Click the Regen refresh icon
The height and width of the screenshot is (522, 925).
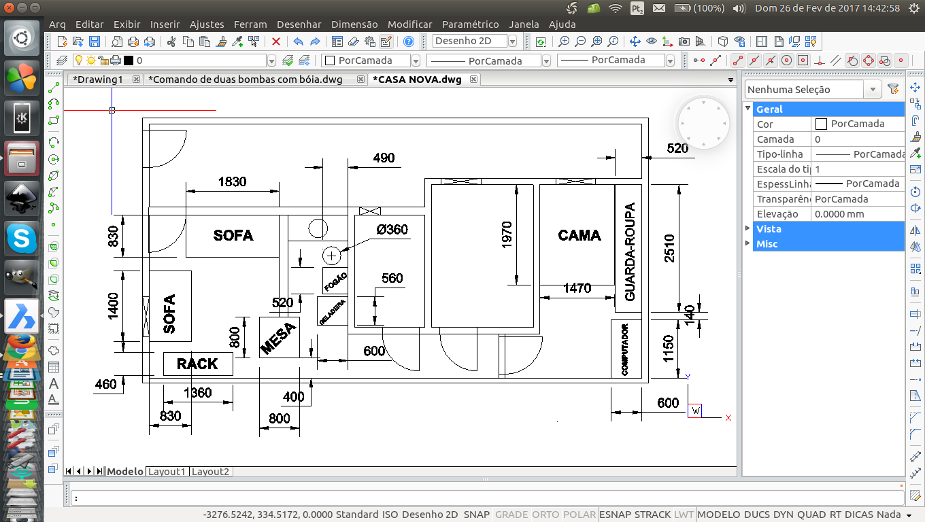541,41
